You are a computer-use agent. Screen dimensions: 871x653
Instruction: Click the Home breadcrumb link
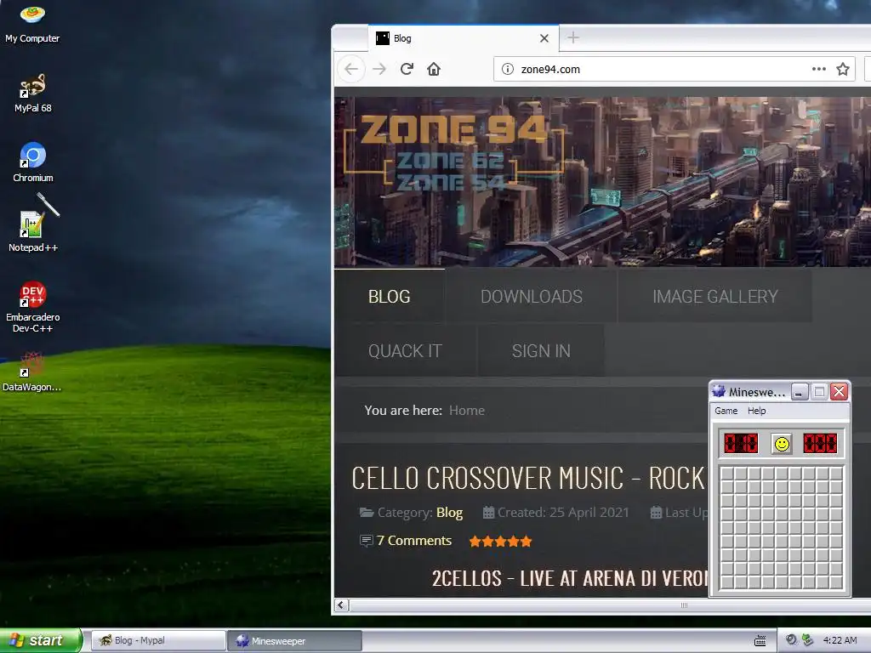point(467,411)
